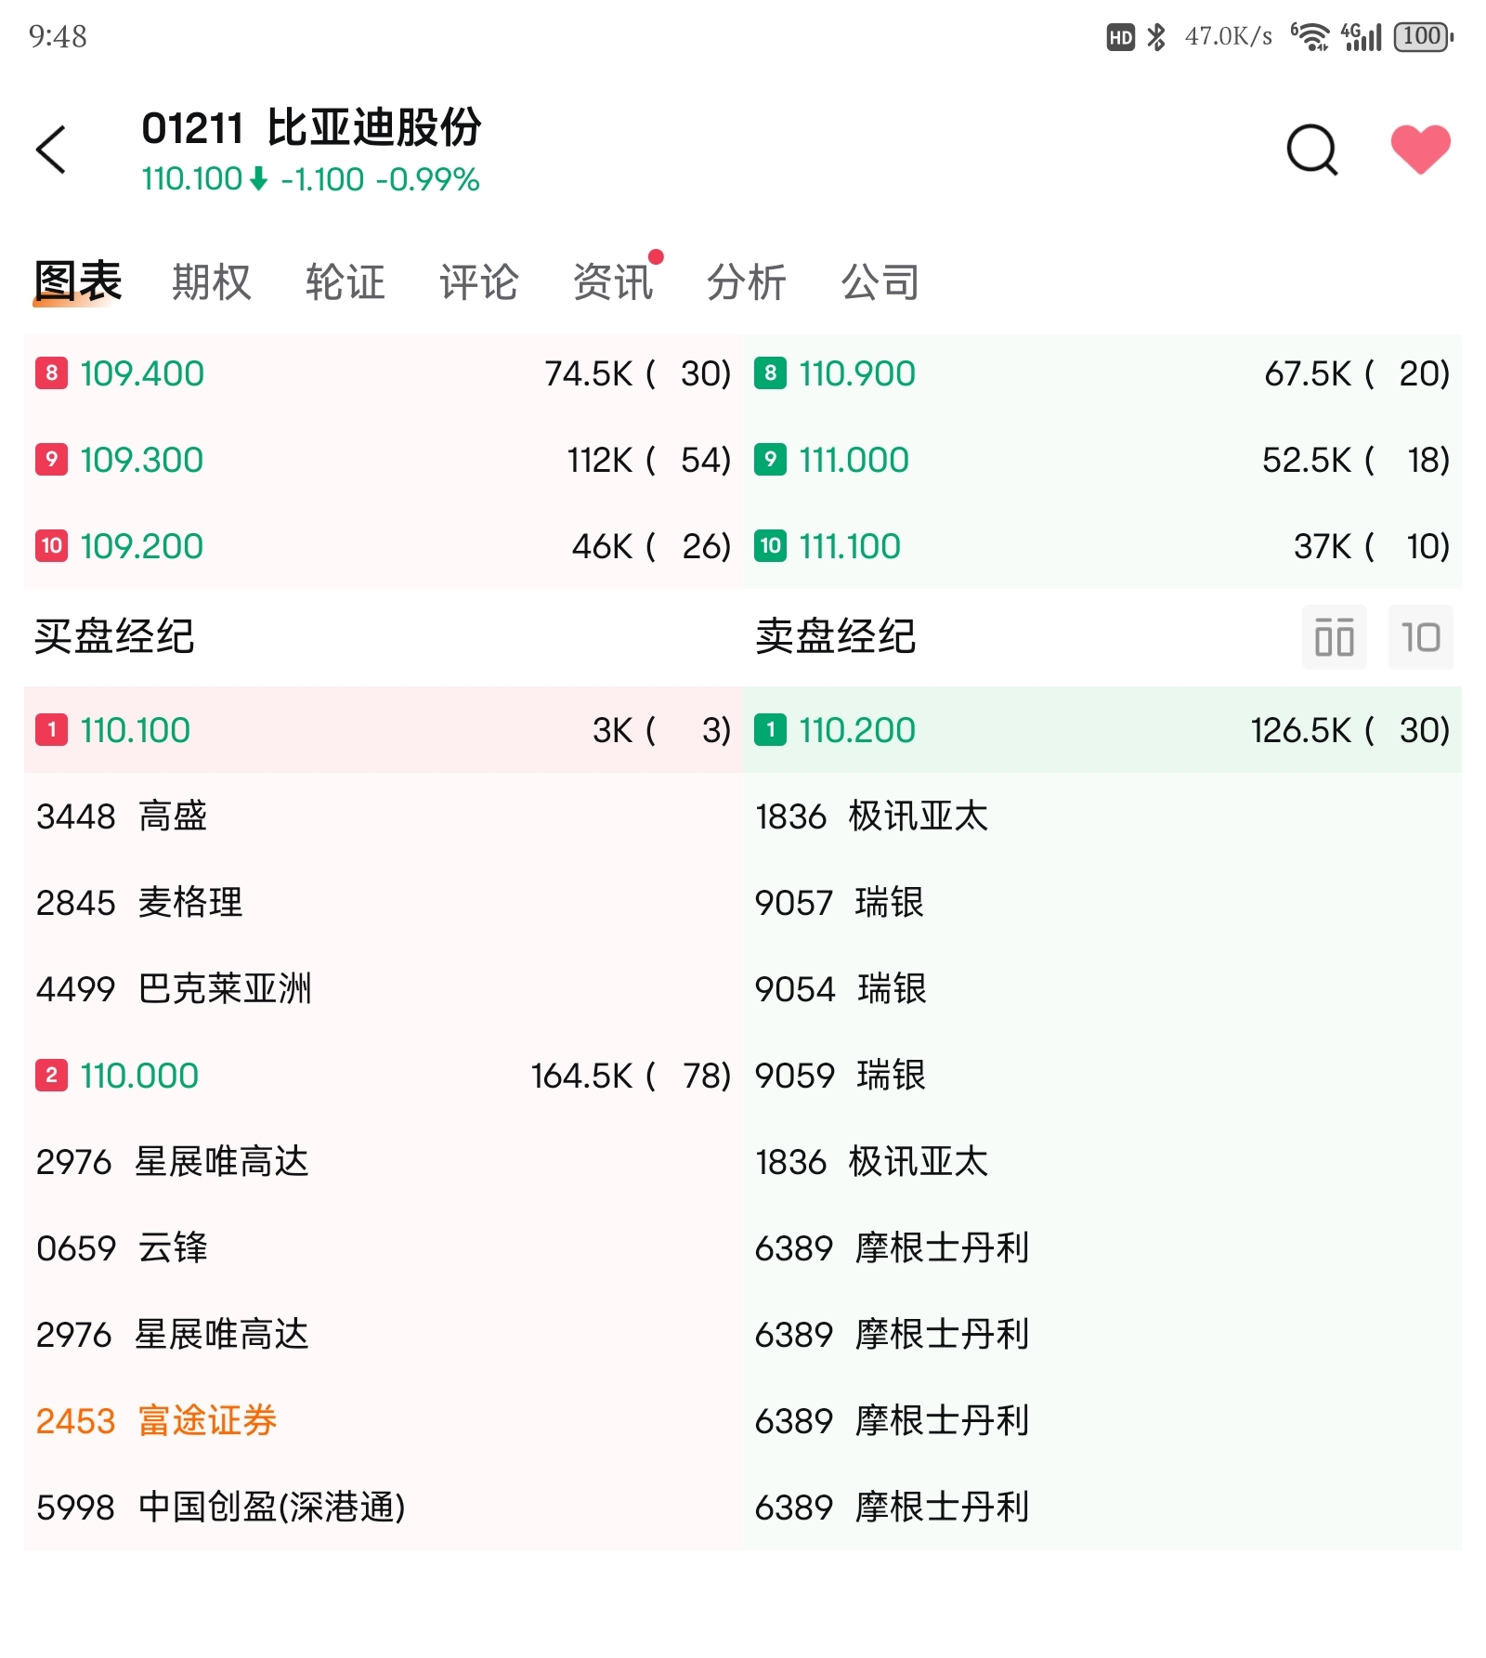Tap the 10 levels depth icon
The width and height of the screenshot is (1486, 1658).
pyautogui.click(x=1420, y=637)
